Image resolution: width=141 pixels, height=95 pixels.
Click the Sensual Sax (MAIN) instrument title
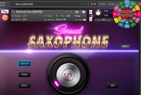coord(29,12)
